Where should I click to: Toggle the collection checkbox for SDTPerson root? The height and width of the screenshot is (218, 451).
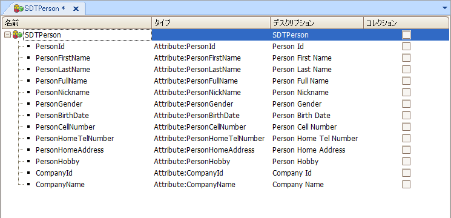click(406, 35)
